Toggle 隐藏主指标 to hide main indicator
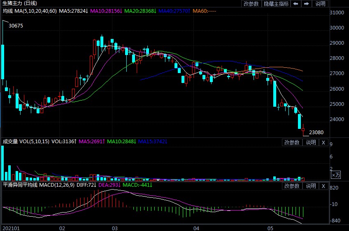The width and height of the screenshot is (349, 231). [276, 4]
